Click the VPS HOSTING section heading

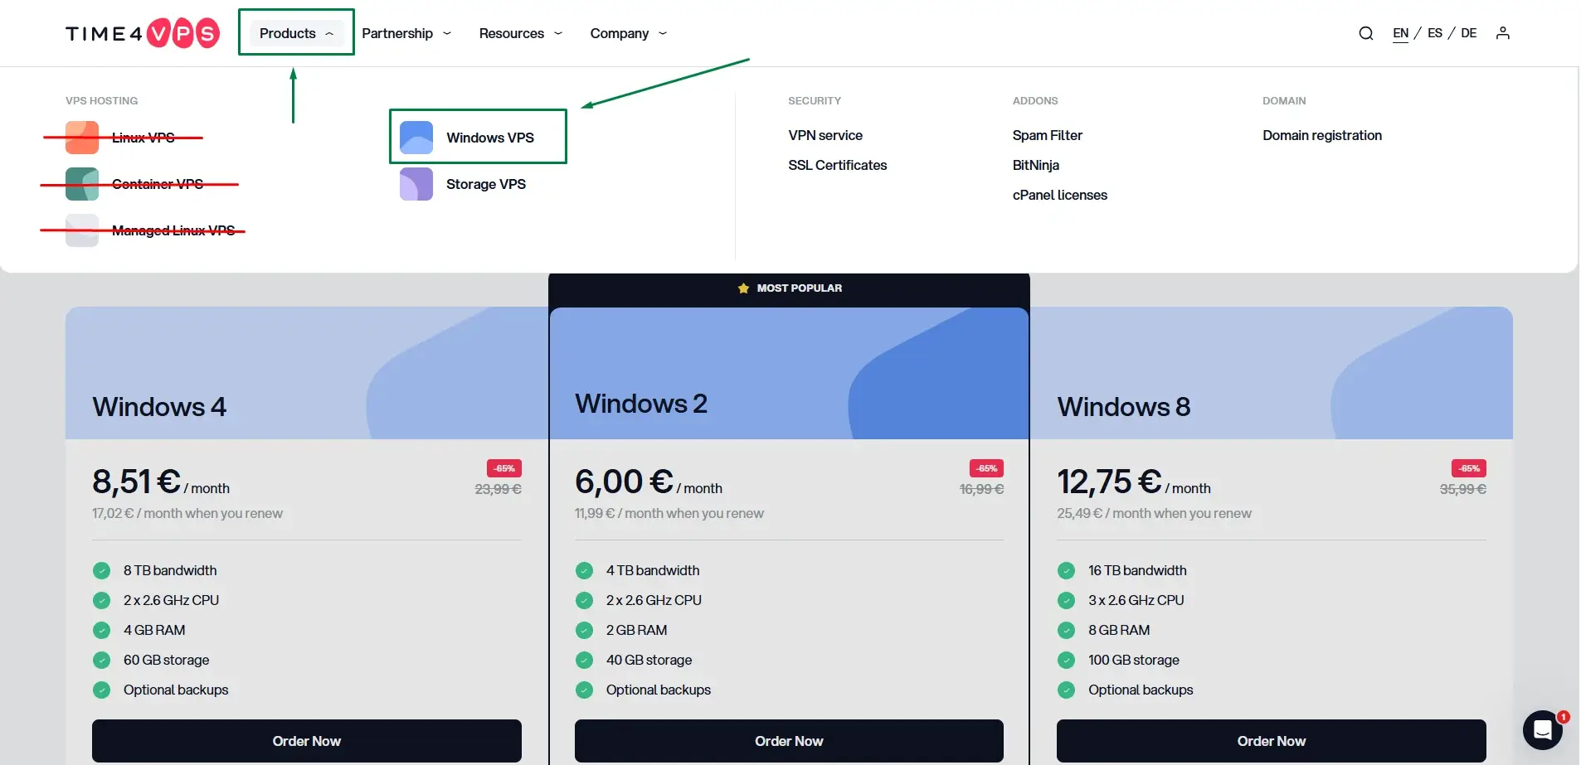point(102,100)
